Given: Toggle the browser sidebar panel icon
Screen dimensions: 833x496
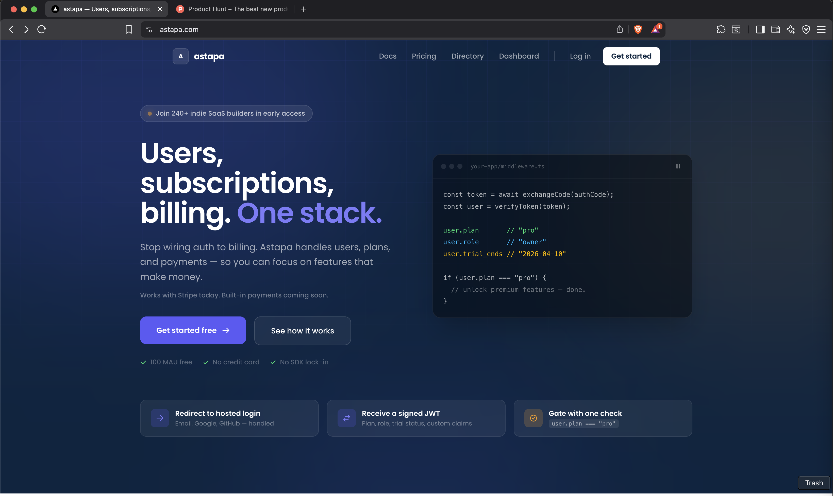Looking at the screenshot, I should pos(760,29).
